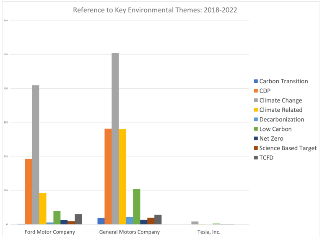
Task: Click the 'Climate Change' legend label
Action: [281, 100]
